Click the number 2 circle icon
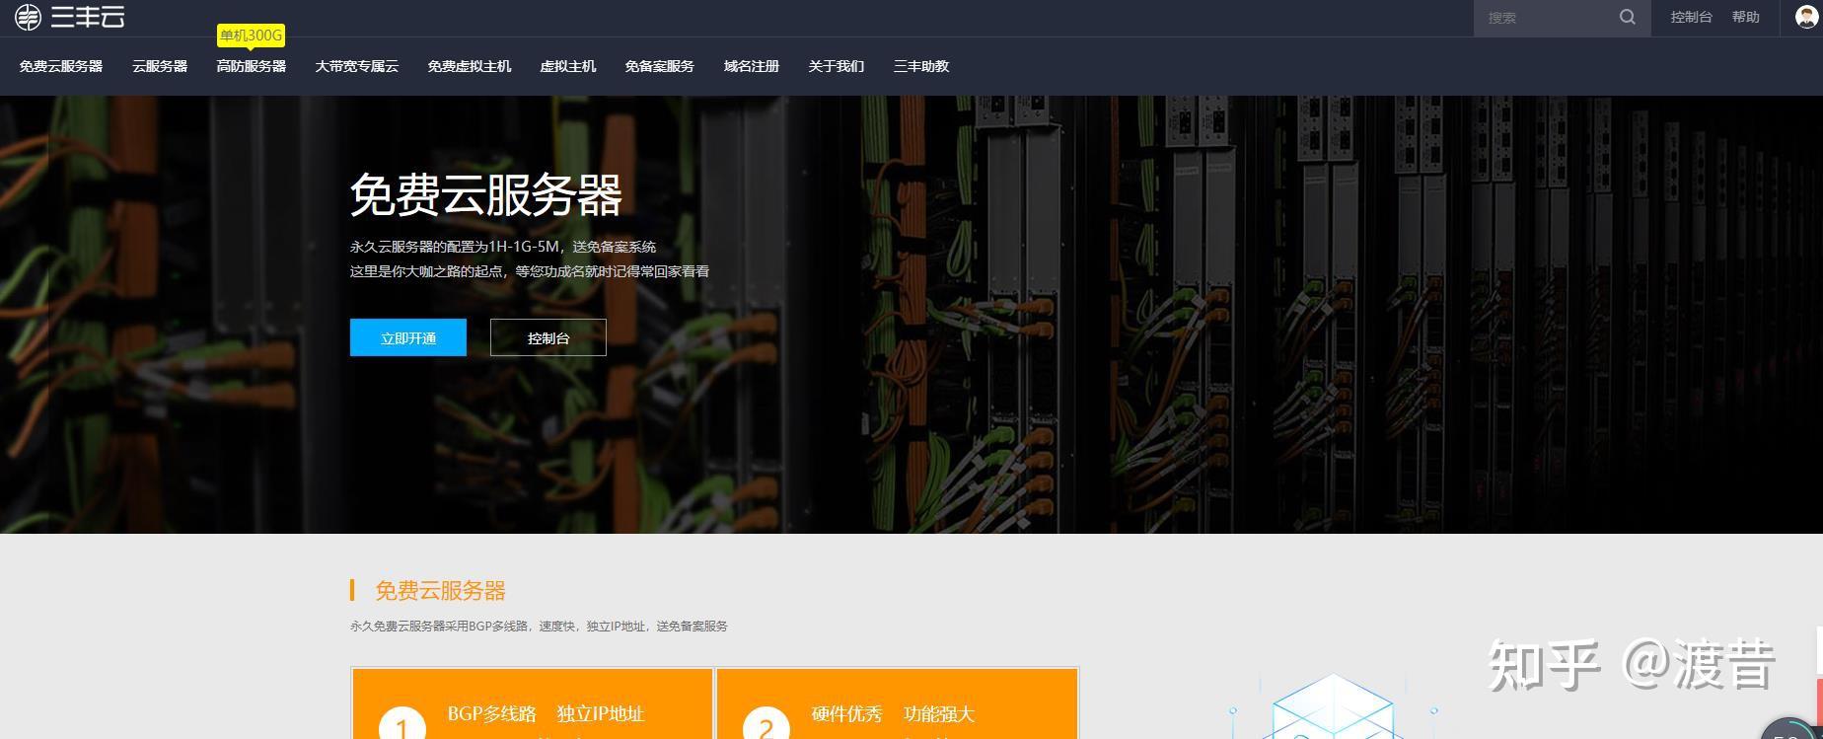This screenshot has width=1823, height=739. [x=766, y=724]
